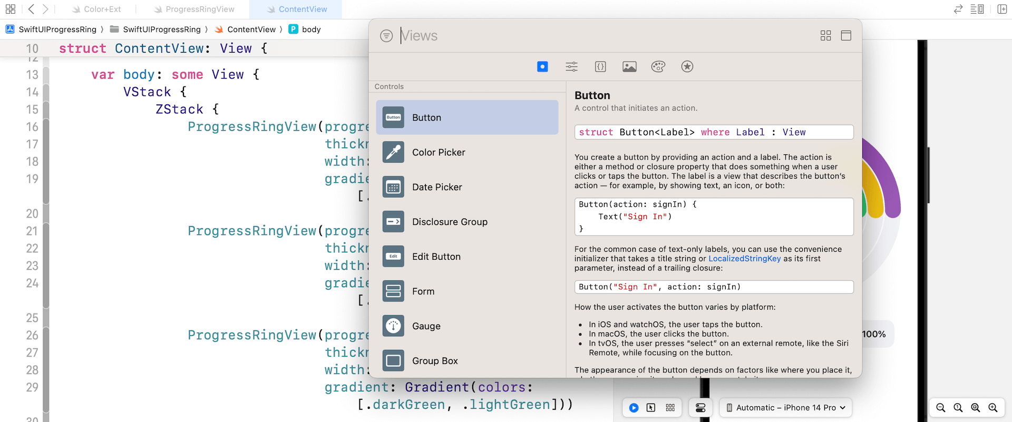Open the Symbols star library tab
1012x422 pixels.
[x=687, y=66]
